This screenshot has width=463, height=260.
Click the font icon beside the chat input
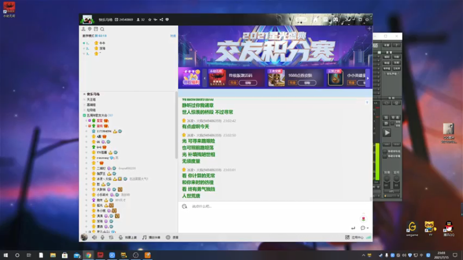pyautogui.click(x=185, y=206)
